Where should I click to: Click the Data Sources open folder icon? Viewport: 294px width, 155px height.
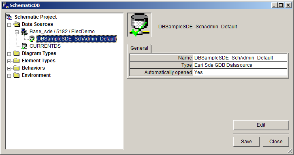(17, 24)
